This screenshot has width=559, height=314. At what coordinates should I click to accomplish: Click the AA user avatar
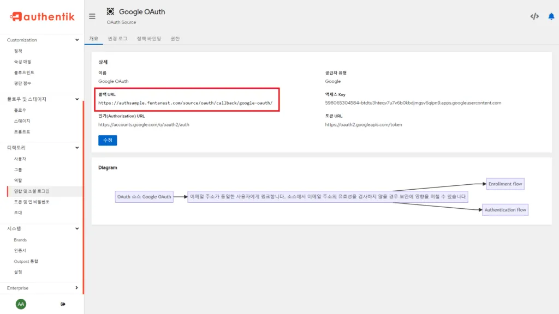click(21, 304)
